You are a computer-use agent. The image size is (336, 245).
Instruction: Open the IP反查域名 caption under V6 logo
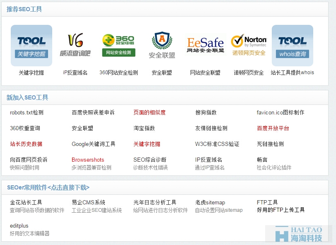[75, 73]
